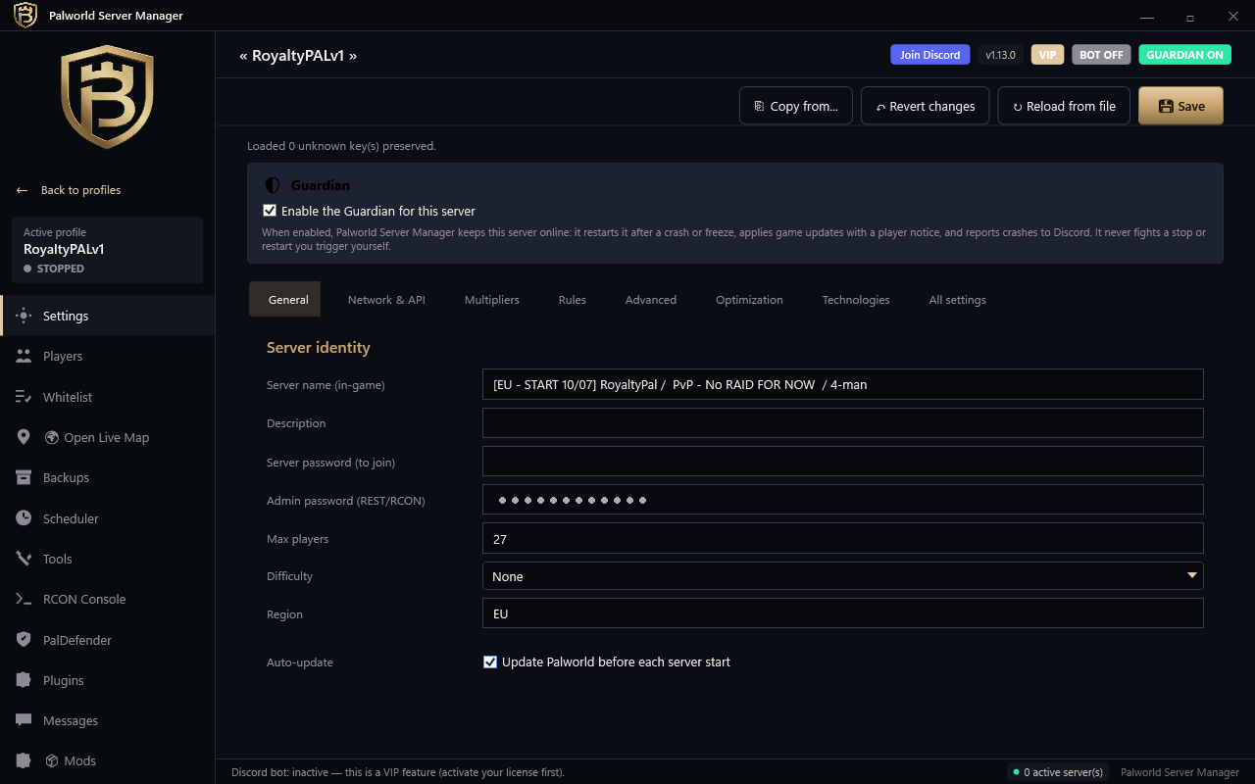
Task: Click the Players people icon
Action: tap(24, 356)
